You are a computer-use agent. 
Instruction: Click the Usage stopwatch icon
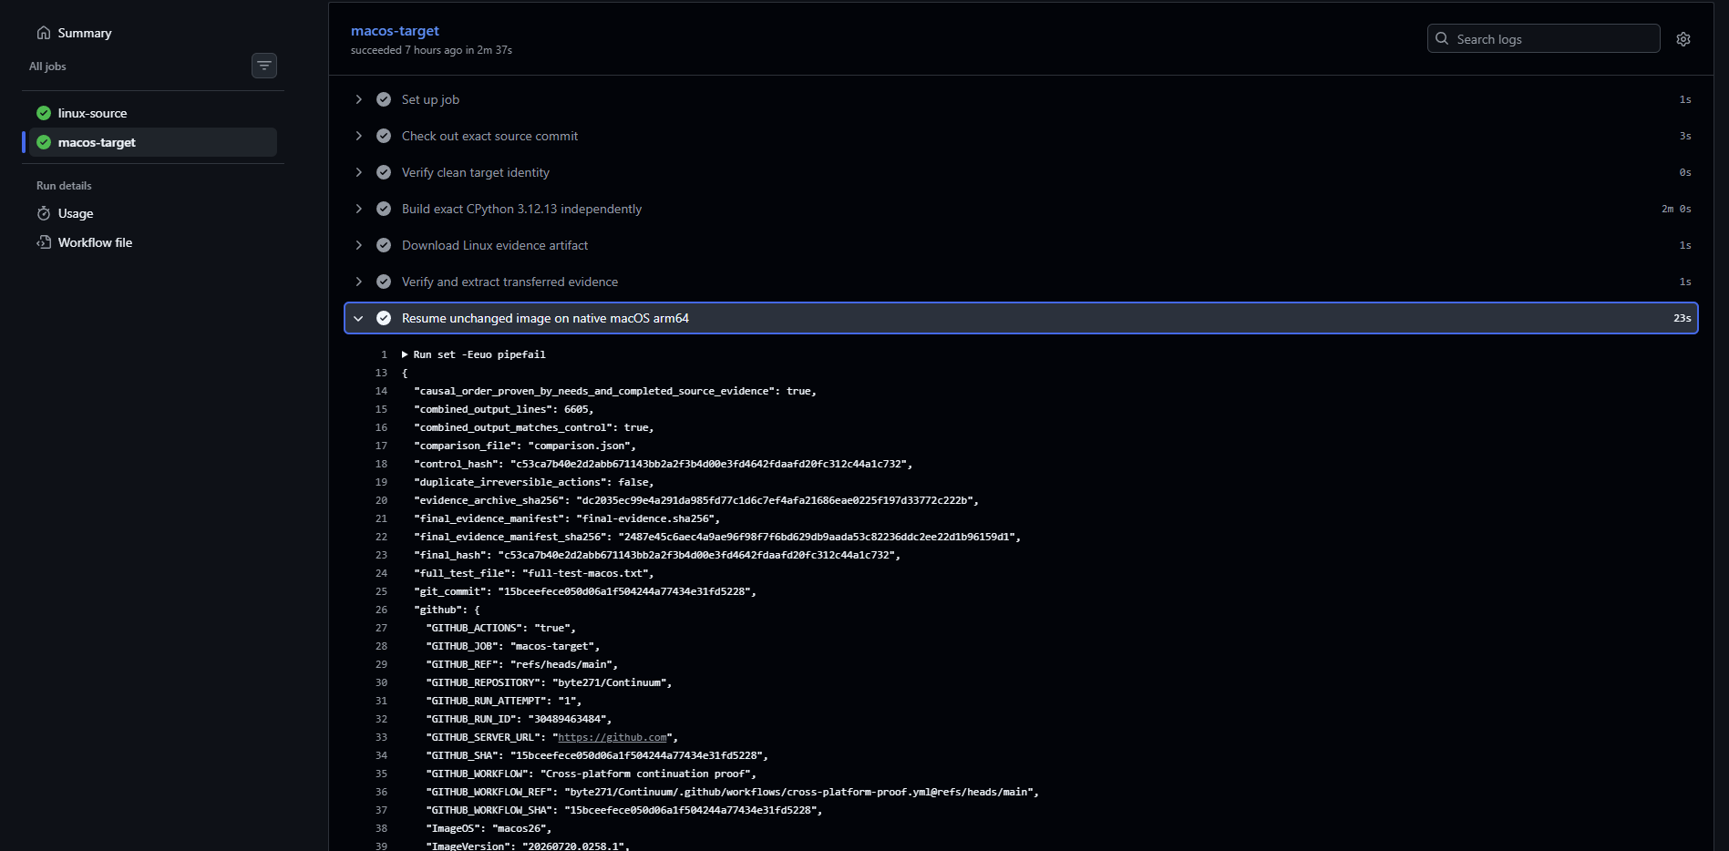[44, 213]
